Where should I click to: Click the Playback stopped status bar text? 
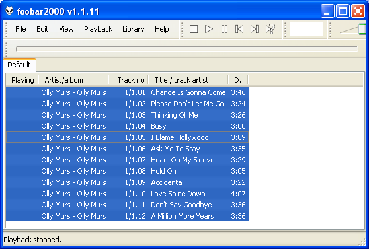pos(32,240)
